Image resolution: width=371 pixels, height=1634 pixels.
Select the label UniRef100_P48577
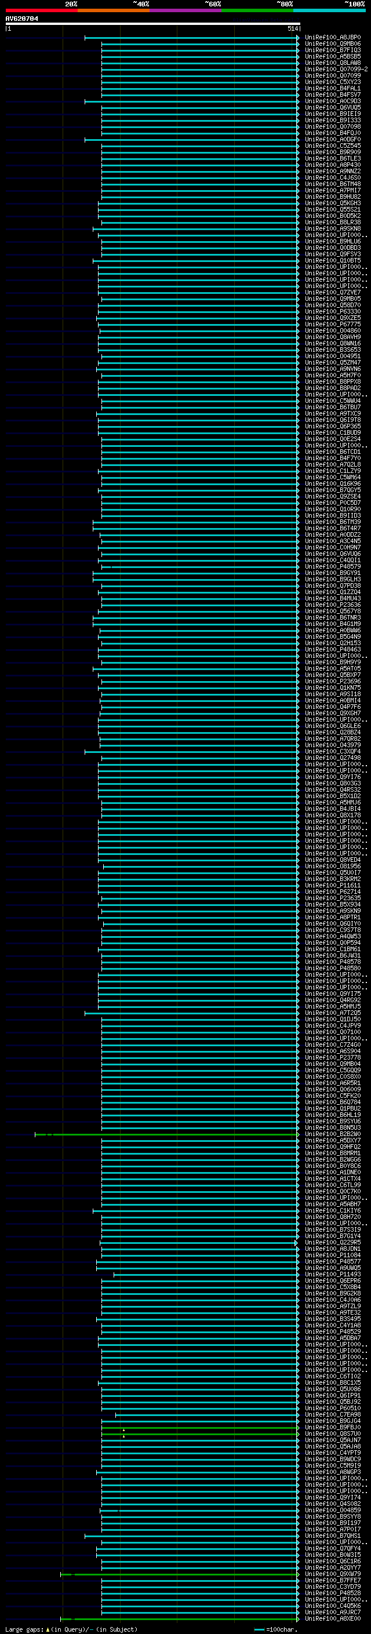click(x=333, y=1262)
